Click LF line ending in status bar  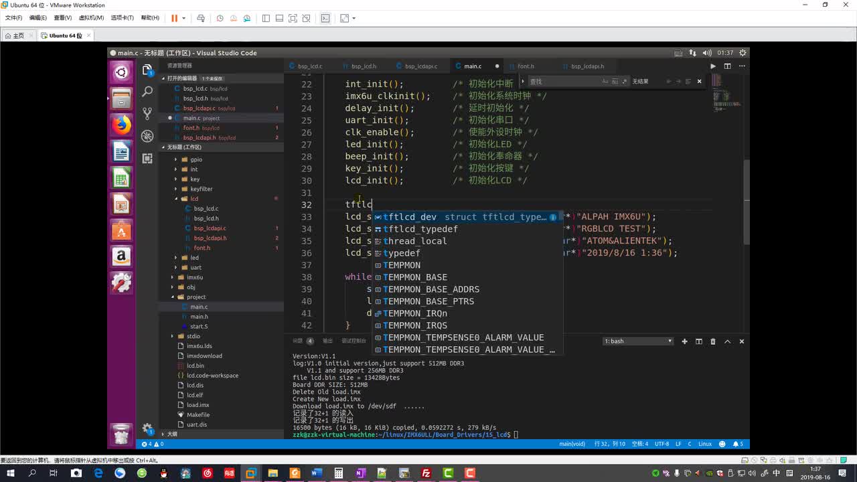[x=679, y=444]
